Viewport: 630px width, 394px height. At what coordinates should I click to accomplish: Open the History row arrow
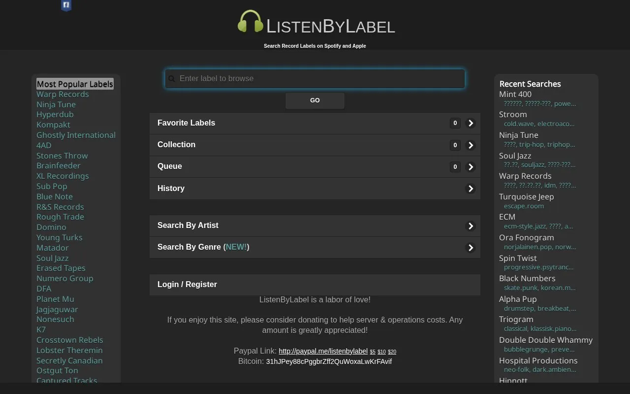pyautogui.click(x=471, y=189)
